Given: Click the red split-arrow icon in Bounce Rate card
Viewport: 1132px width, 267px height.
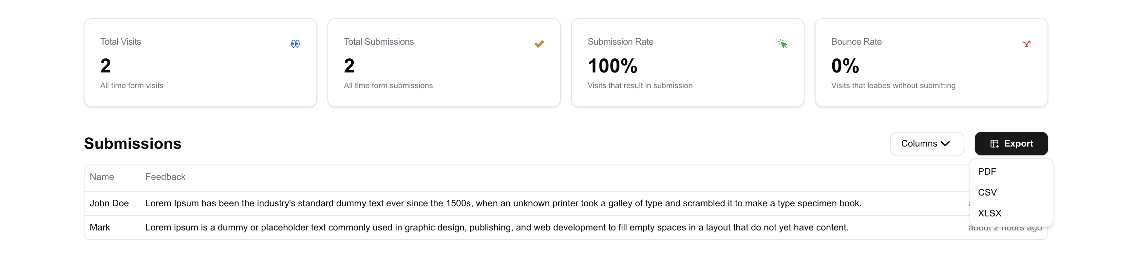Looking at the screenshot, I should tap(1026, 44).
